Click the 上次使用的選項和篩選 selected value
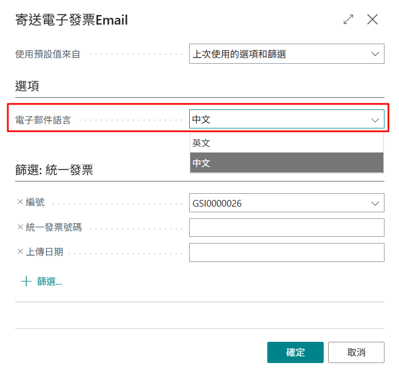The height and width of the screenshot is (377, 399). [239, 54]
